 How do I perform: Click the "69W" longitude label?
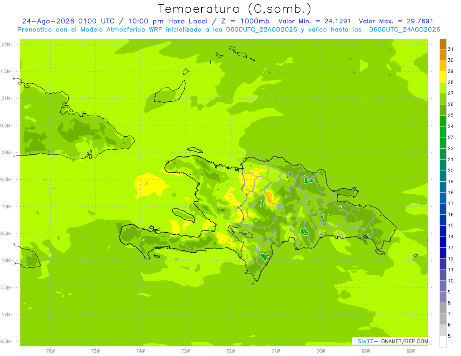tap(366, 351)
